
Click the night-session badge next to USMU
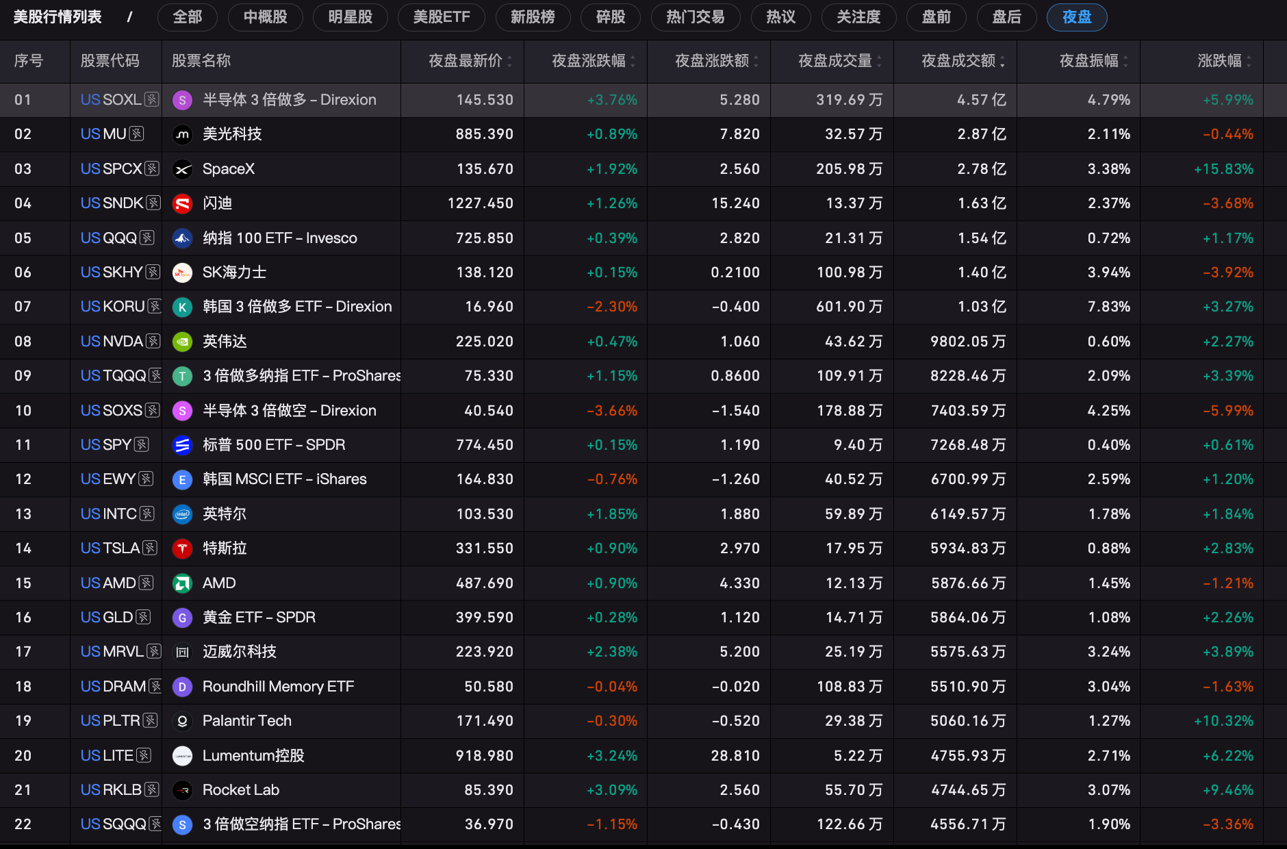click(137, 134)
